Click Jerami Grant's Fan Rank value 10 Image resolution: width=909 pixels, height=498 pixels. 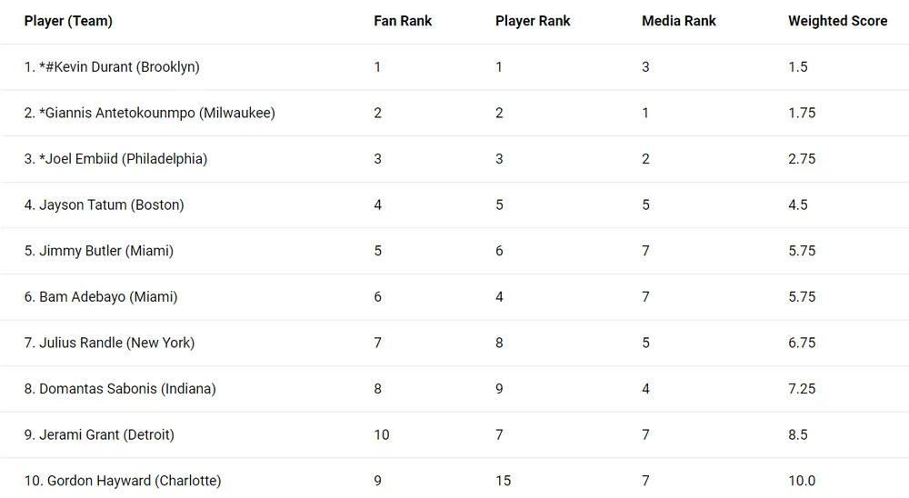tap(382, 435)
